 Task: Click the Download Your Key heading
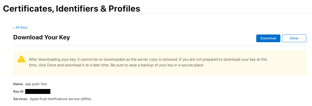(42, 37)
